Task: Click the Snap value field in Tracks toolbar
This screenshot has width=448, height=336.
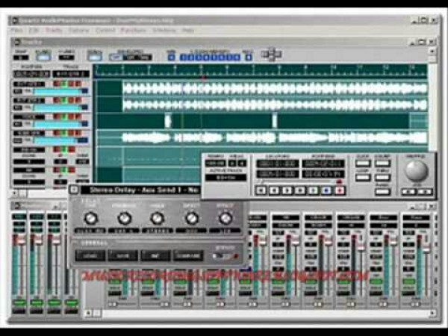Action: (21, 57)
